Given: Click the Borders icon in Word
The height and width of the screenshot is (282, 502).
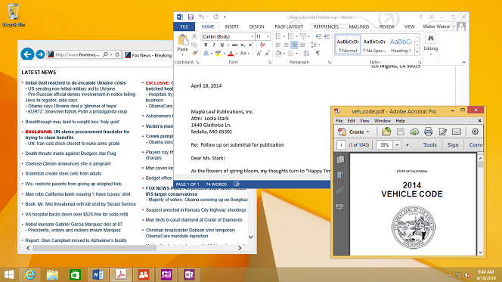Looking at the screenshot, I should (x=291, y=53).
